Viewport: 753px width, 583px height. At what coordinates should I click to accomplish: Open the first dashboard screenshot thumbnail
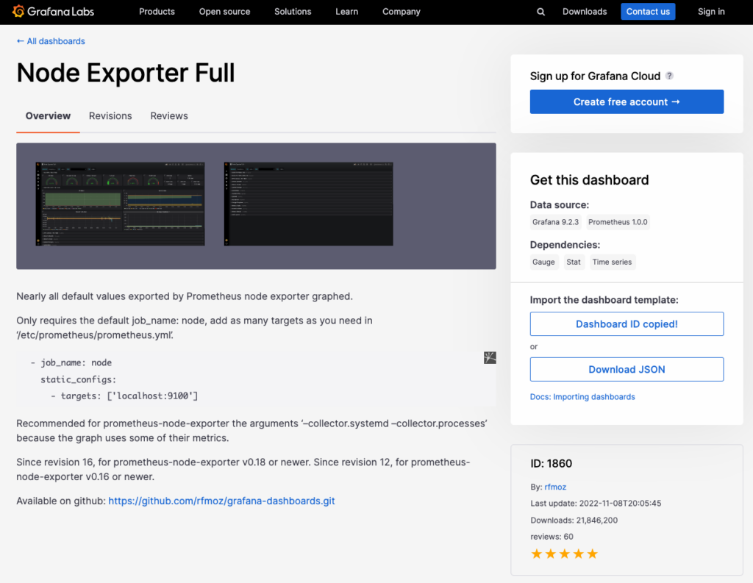[120, 204]
